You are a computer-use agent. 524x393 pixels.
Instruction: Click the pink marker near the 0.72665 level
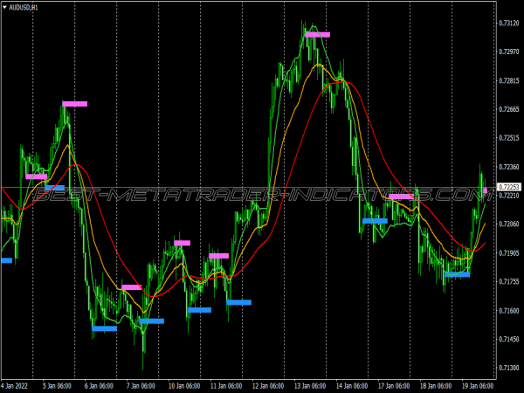tap(74, 104)
